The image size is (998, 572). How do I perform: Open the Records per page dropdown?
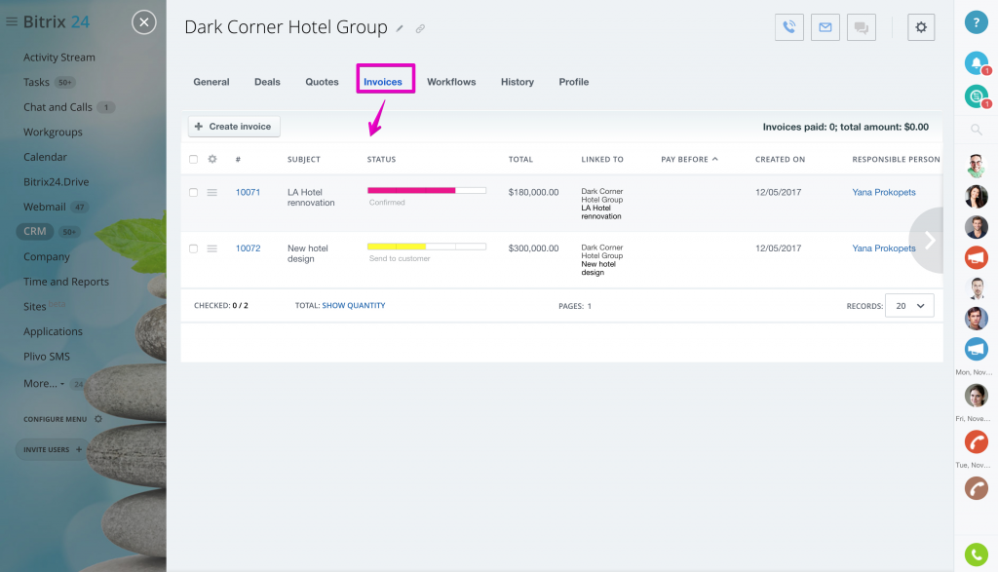[909, 306]
